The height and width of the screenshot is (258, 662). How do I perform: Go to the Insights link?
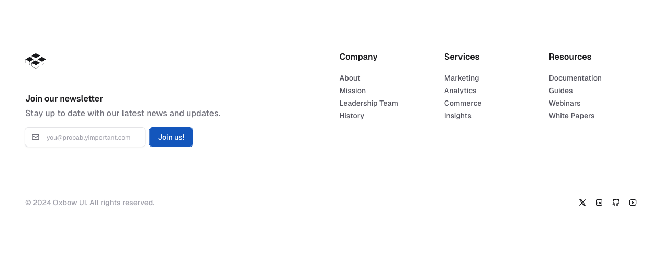click(x=457, y=116)
